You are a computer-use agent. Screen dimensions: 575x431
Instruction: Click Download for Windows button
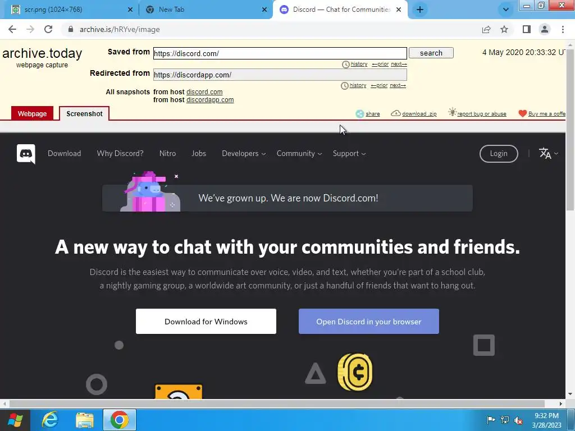206,322
